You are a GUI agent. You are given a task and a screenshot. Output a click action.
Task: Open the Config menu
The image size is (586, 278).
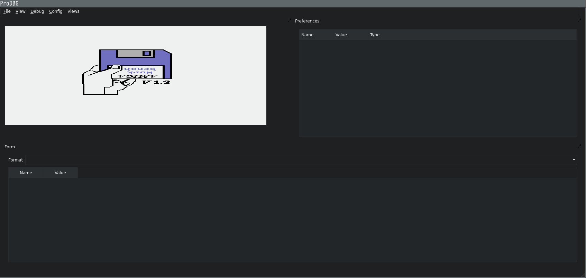click(56, 11)
